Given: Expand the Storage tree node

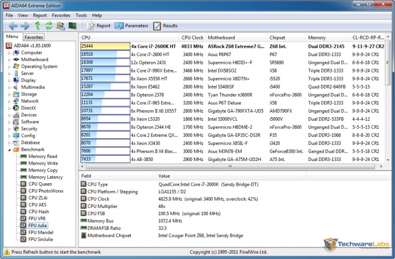Looking at the screenshot, I should [x=9, y=95].
